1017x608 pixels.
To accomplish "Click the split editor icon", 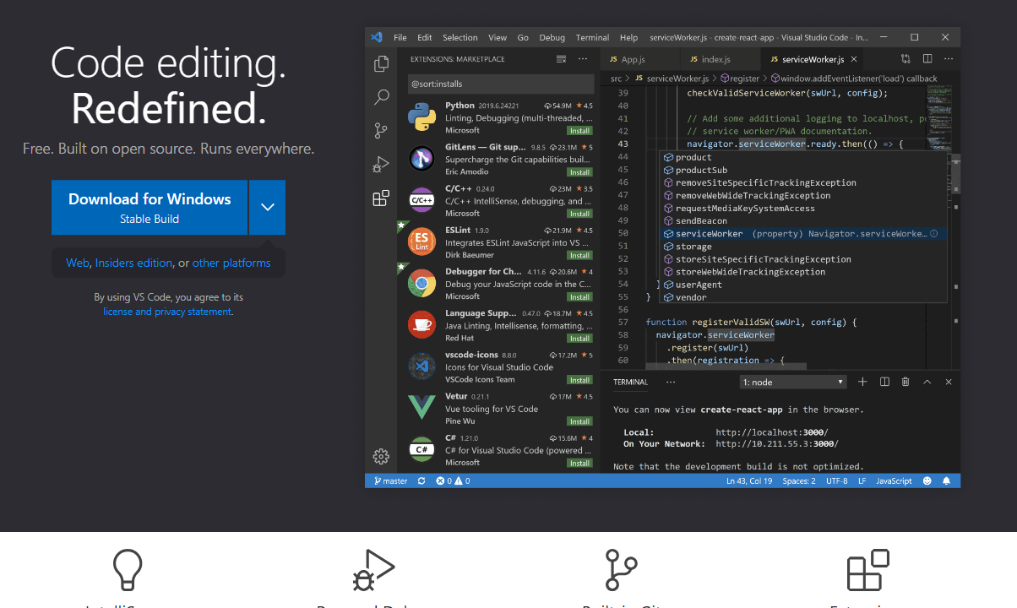I will point(927,59).
